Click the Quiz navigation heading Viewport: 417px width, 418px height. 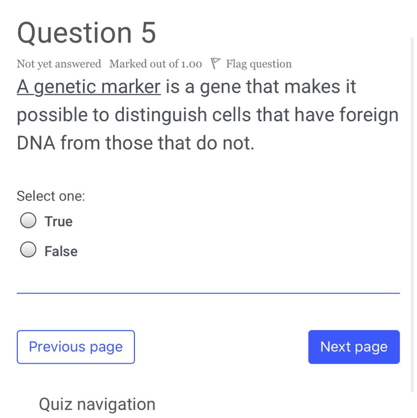pos(97,404)
